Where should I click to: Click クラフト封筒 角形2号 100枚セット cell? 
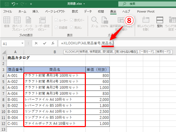pos(55,88)
